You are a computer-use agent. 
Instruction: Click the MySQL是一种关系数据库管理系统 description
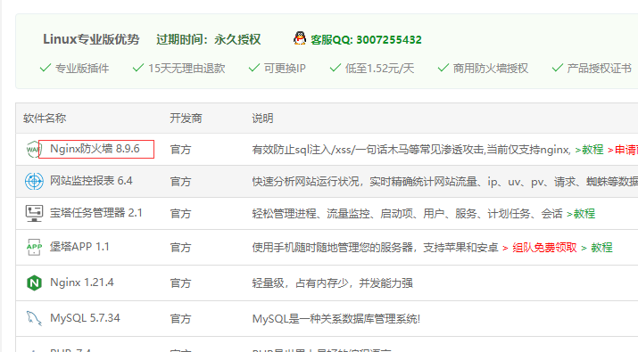336,319
